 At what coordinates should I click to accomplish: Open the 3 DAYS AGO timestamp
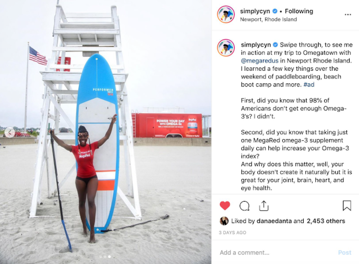click(232, 233)
